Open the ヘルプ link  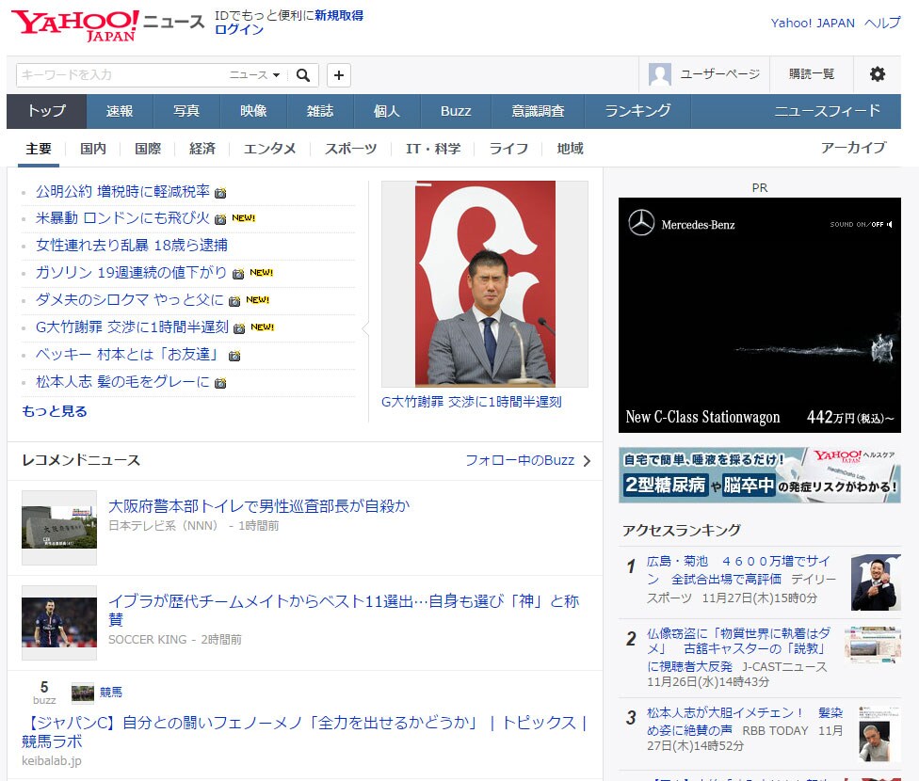(882, 23)
